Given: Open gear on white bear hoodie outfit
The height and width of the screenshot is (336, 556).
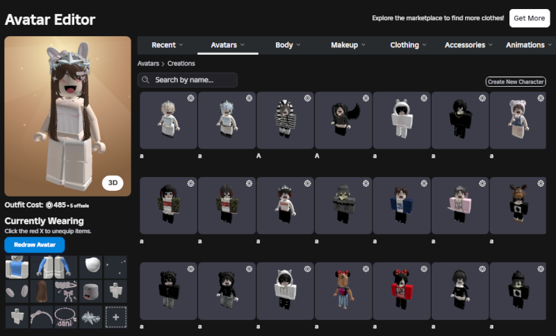Looking at the screenshot, I should coord(423,99).
